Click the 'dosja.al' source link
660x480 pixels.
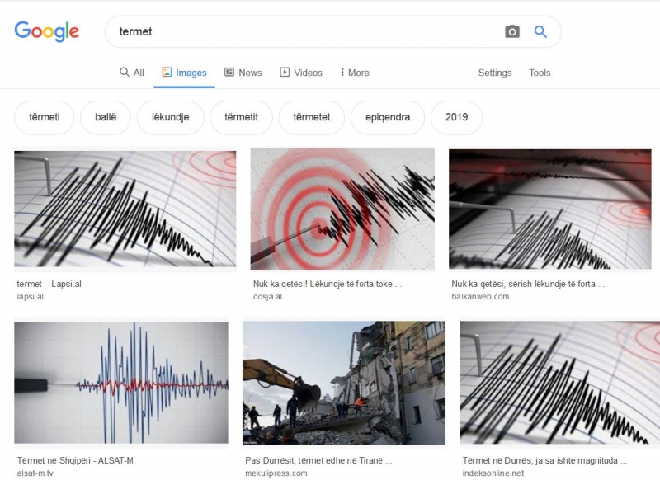click(267, 297)
